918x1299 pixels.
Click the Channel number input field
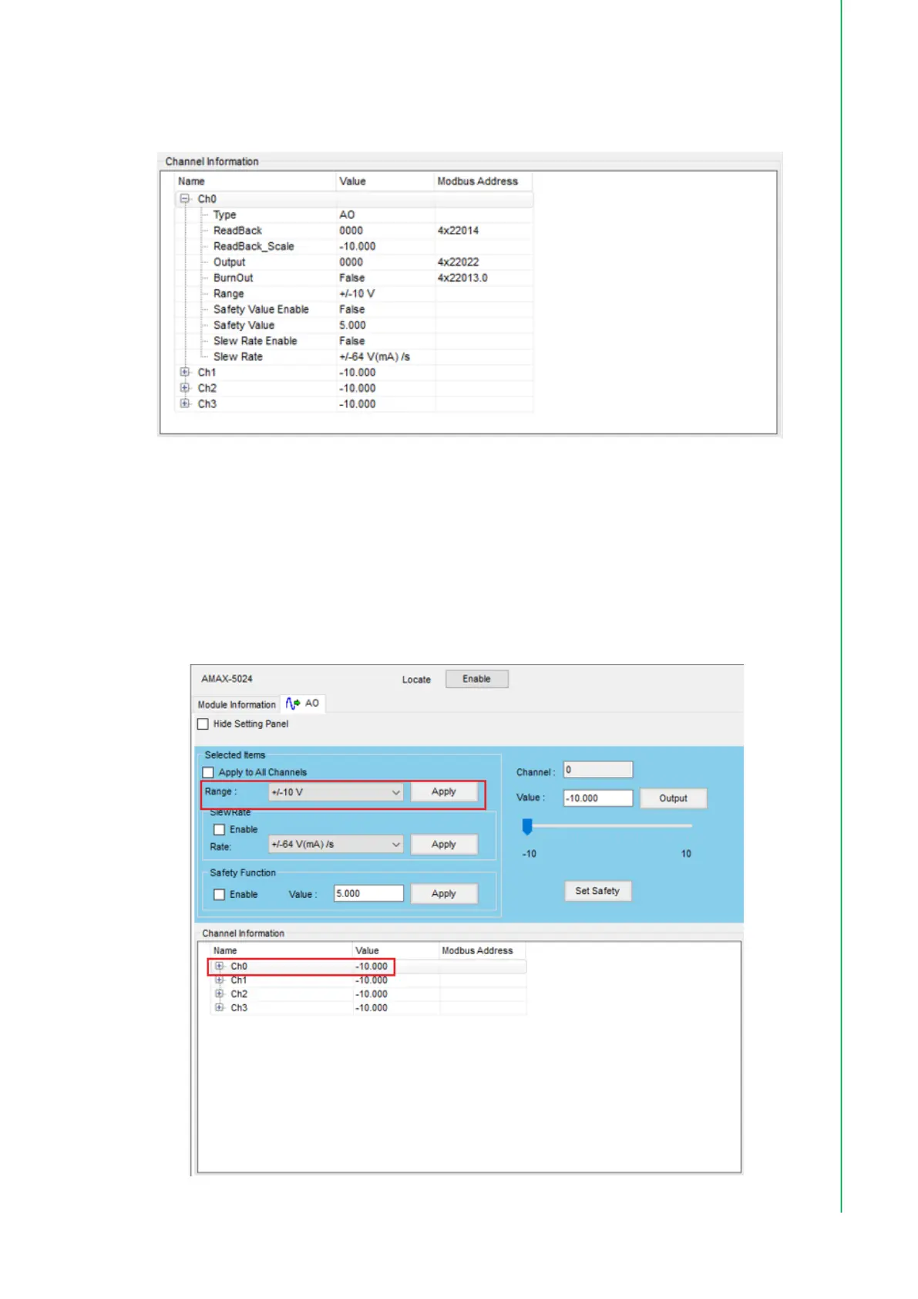[x=597, y=770]
